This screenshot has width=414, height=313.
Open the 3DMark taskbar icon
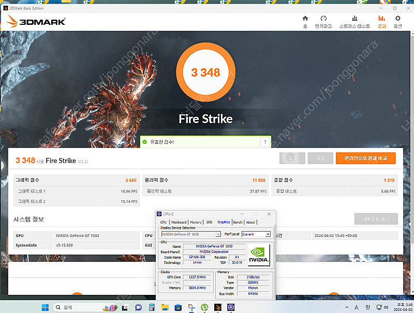tap(217, 307)
